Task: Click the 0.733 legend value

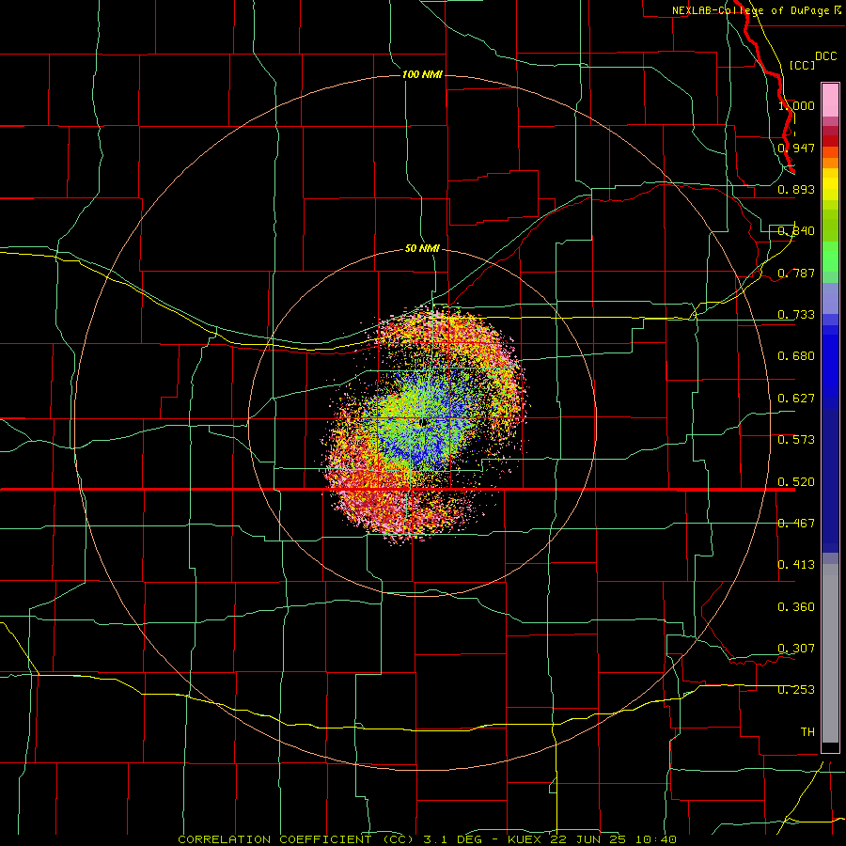Action: (x=796, y=315)
